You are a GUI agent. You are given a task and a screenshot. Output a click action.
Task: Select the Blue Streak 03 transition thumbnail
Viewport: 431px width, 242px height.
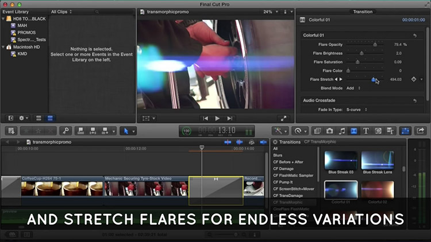[x=341, y=160]
